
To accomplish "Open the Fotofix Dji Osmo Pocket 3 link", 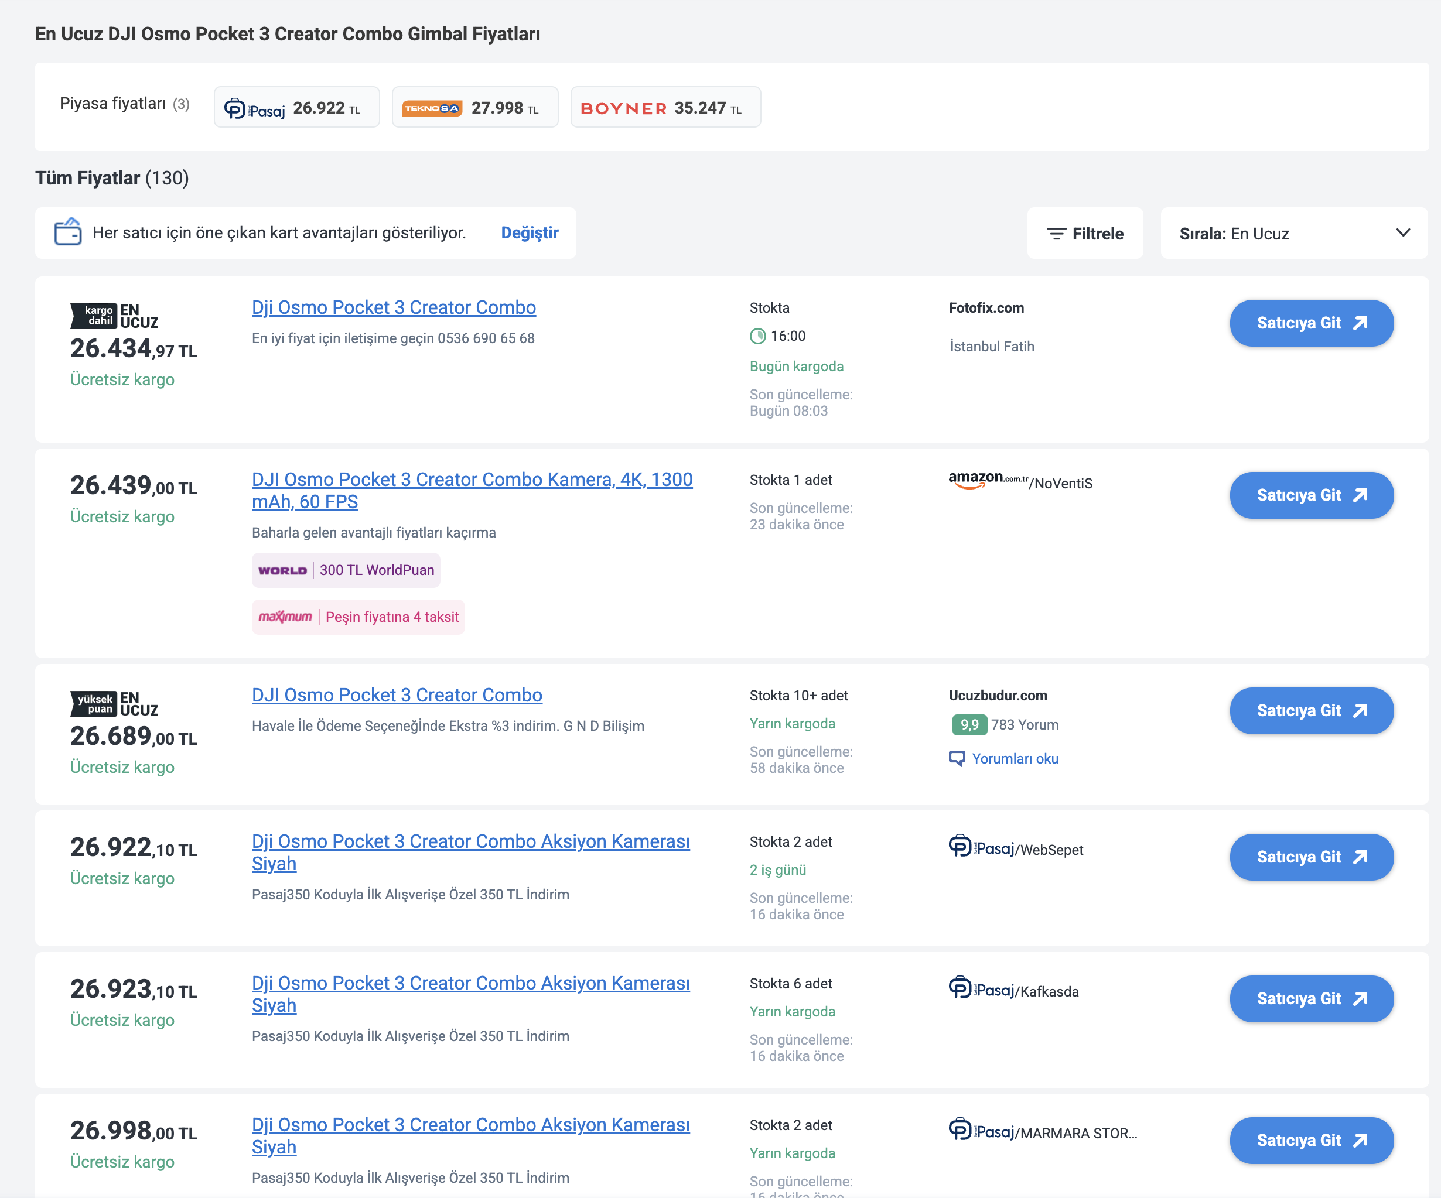I will [x=394, y=307].
